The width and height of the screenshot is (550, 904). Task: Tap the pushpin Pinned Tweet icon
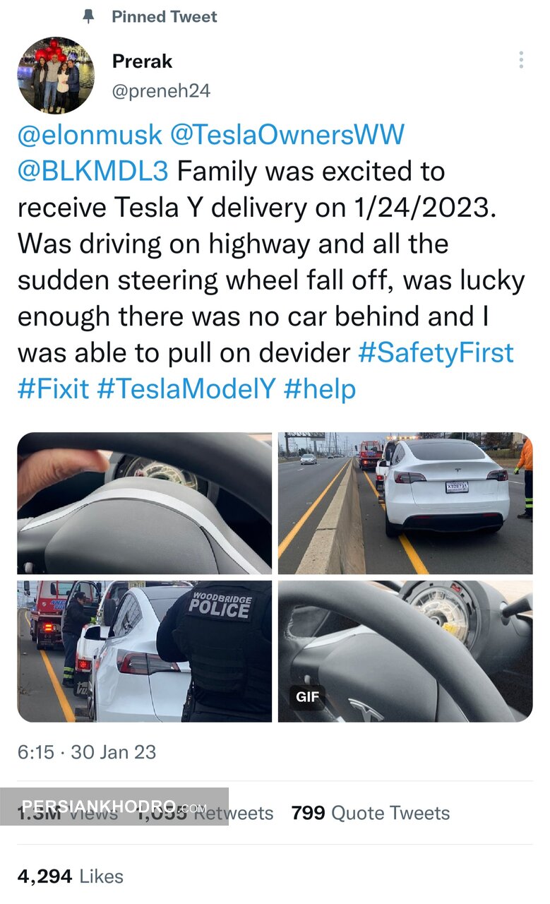coord(88,16)
